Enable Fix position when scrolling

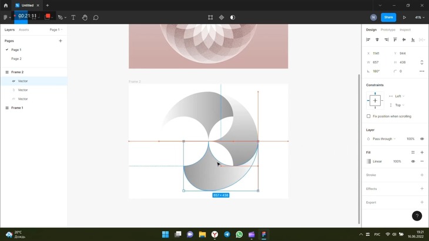click(369, 116)
